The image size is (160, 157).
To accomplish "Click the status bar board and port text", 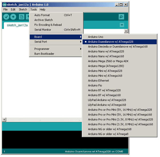I will [94, 152].
